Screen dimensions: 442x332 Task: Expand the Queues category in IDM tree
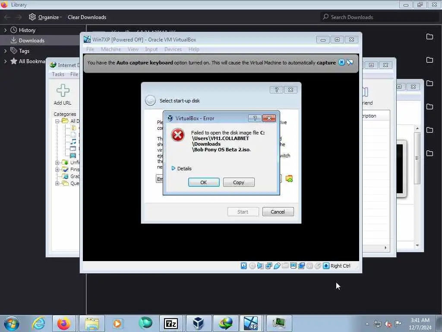(57, 183)
